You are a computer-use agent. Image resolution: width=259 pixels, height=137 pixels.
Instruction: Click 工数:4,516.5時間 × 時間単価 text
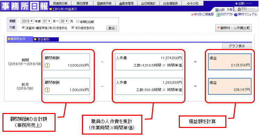tap(158, 65)
